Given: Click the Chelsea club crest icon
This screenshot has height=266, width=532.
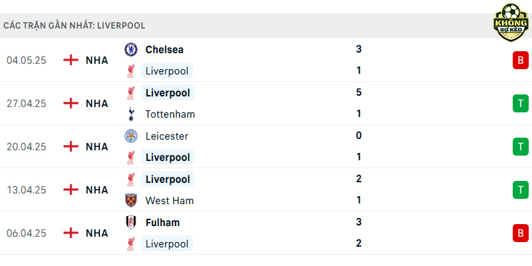Looking at the screenshot, I should tap(130, 49).
